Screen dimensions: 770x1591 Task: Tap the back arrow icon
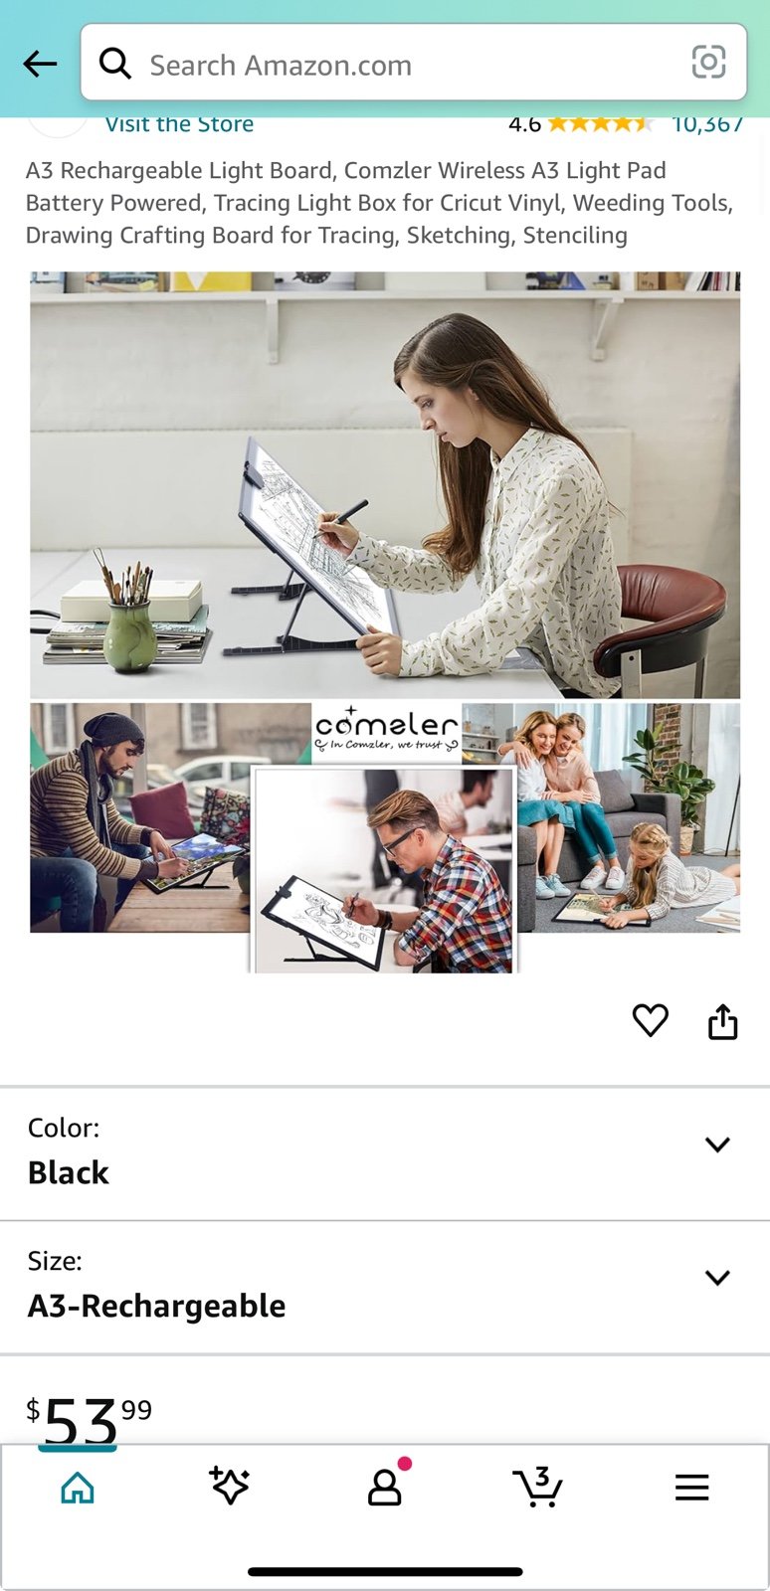tap(40, 65)
